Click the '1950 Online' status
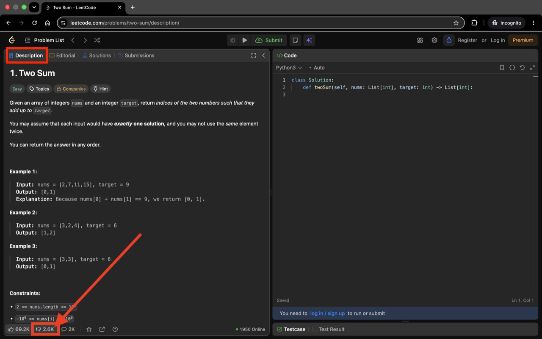This screenshot has width=542, height=339. pyautogui.click(x=250, y=329)
